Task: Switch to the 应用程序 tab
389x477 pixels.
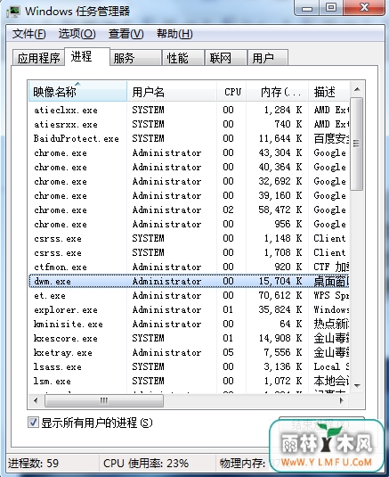Action: click(x=38, y=57)
